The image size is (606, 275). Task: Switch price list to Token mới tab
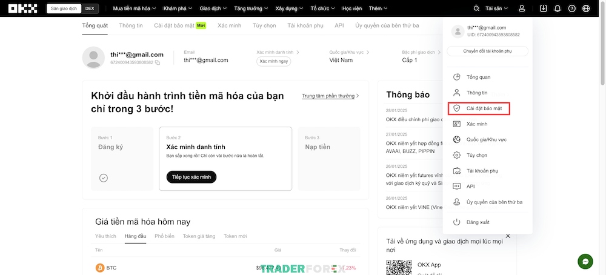coord(235,236)
